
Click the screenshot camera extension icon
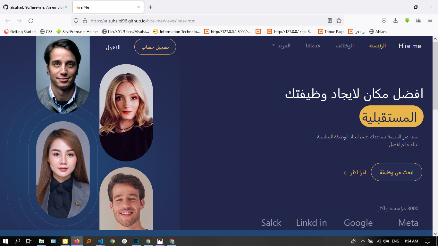(x=418, y=20)
